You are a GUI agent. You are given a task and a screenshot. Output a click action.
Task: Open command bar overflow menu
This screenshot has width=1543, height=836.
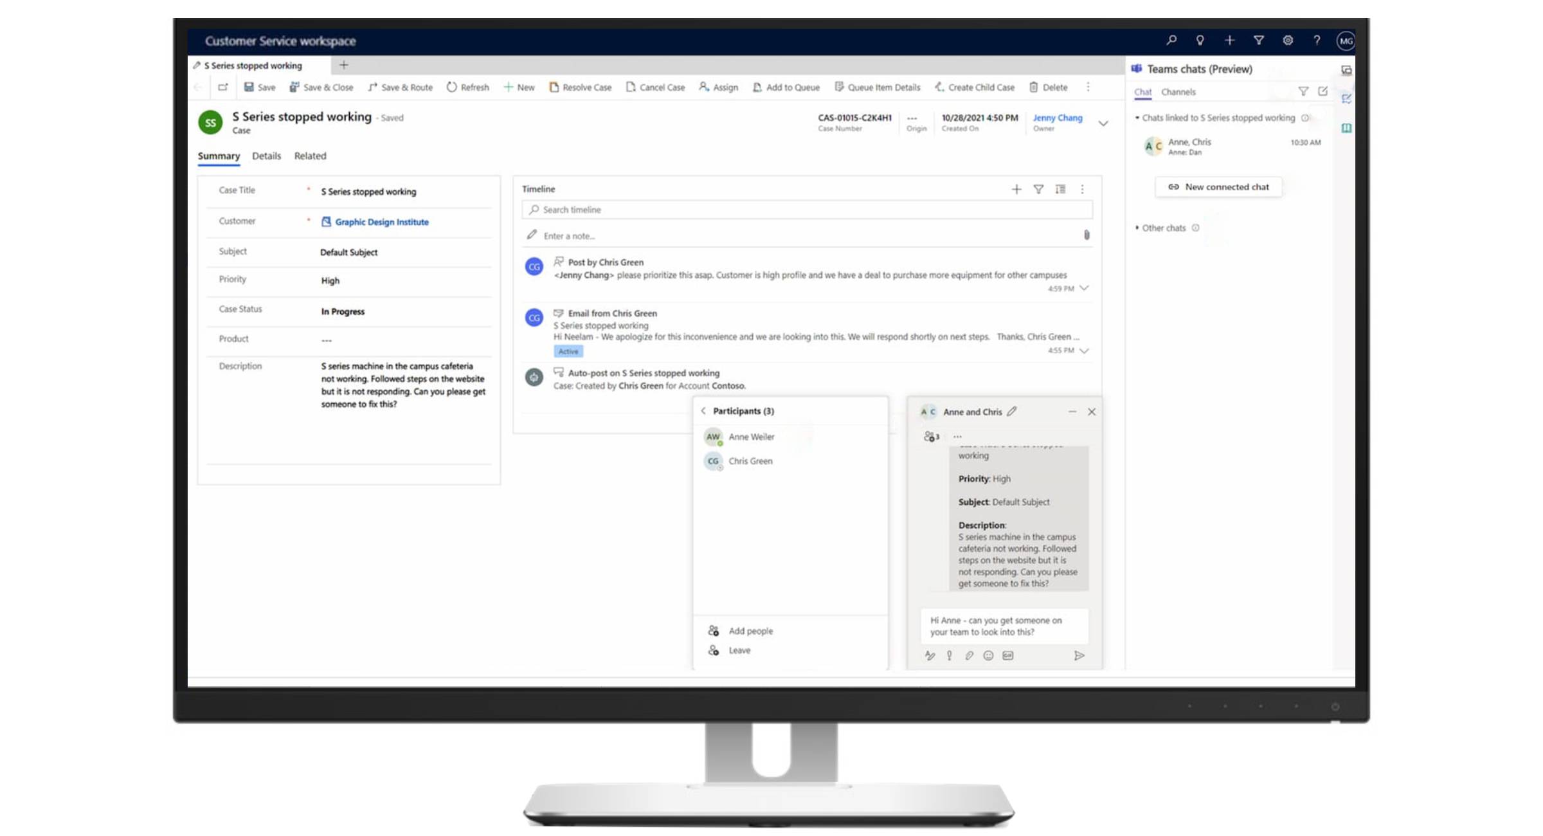(1088, 87)
